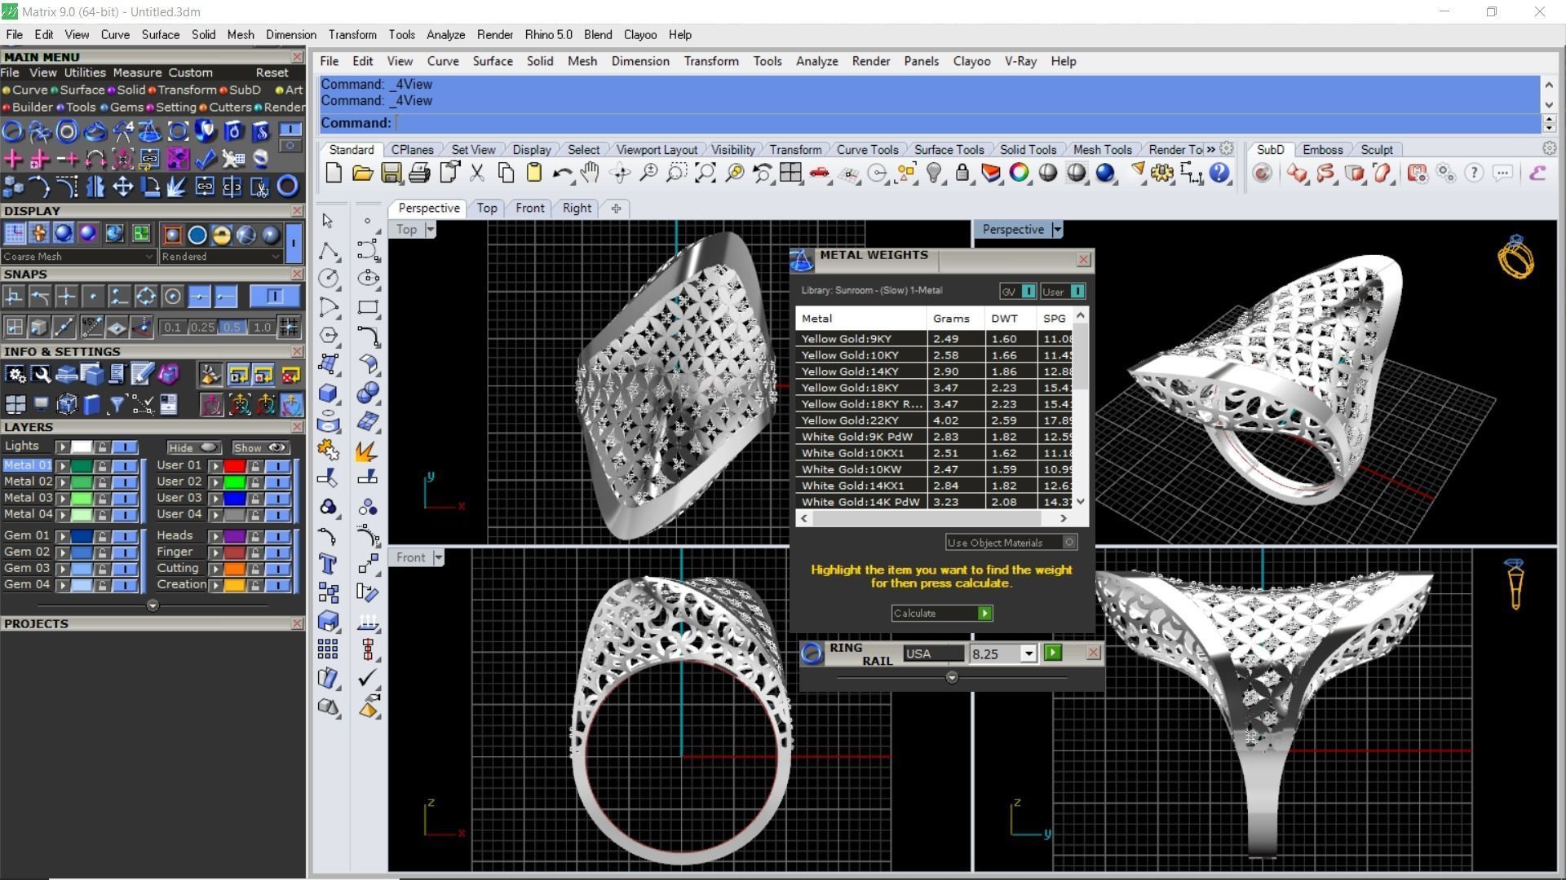The height and width of the screenshot is (880, 1566).
Task: Click the red color swatch for User 01
Action: pos(234,466)
